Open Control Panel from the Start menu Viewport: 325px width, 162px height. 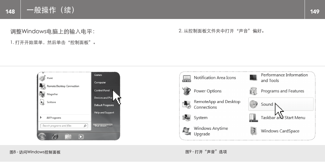102,90
